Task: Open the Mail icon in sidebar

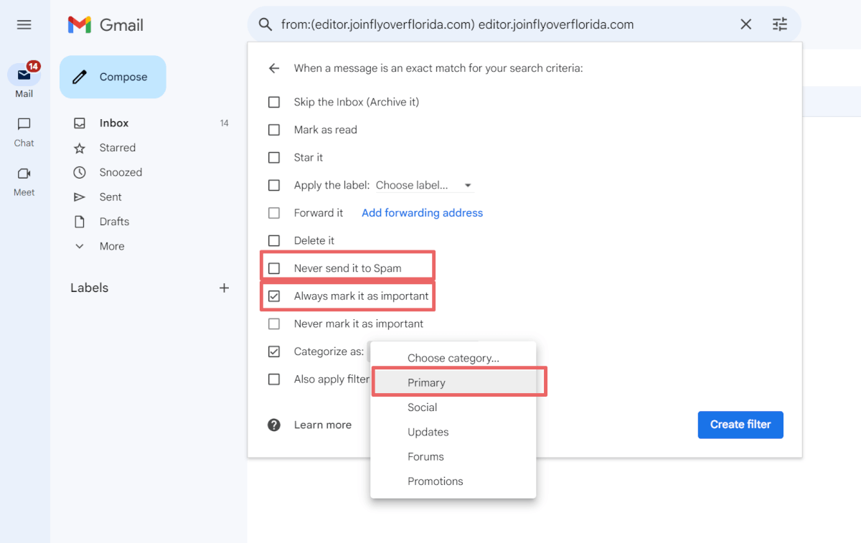Action: coord(24,74)
